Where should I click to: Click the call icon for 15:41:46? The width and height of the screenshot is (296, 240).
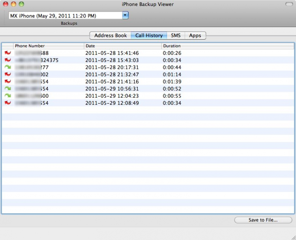coord(8,53)
